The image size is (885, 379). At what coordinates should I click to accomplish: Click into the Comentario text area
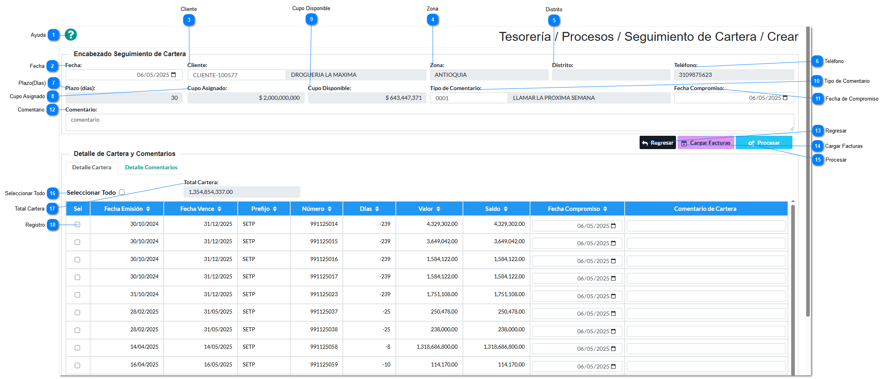click(x=430, y=122)
